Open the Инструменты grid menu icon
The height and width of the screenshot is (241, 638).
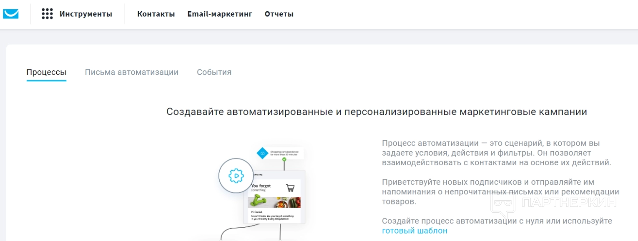[47, 14]
